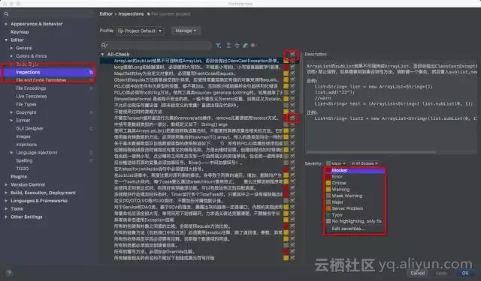481x281 pixels.
Task: Focus the settings search field
Action: pos(48,14)
